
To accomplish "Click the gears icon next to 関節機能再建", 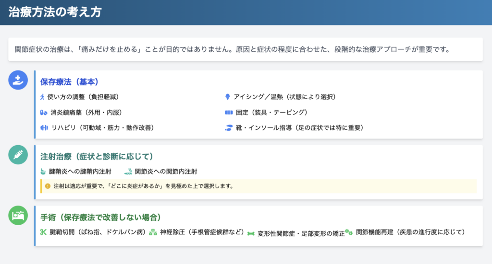I will pyautogui.click(x=349, y=232).
